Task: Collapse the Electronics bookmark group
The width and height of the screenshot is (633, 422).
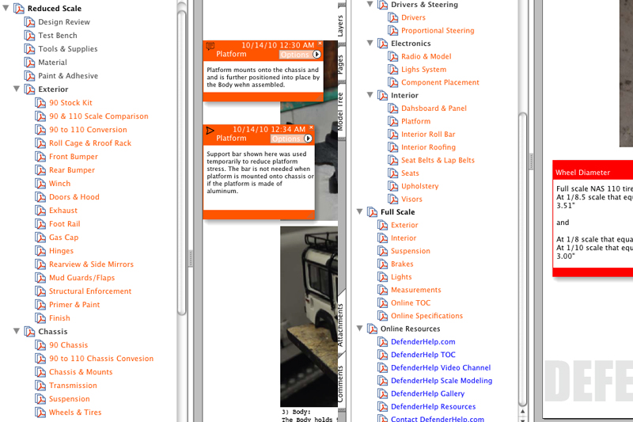Action: (370, 43)
